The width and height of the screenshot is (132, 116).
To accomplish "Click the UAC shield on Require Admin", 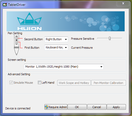I will click(x=47, y=107).
